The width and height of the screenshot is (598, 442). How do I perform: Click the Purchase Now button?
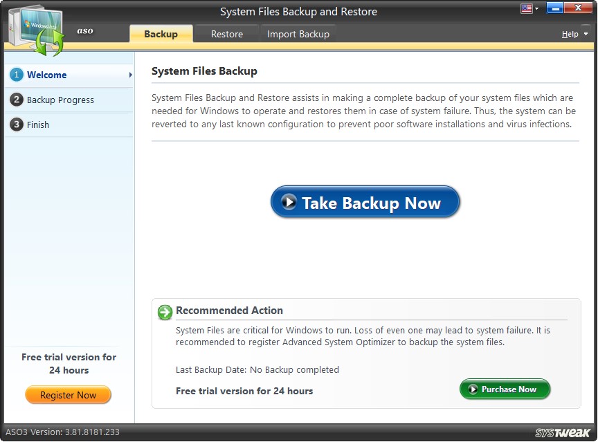tap(505, 389)
